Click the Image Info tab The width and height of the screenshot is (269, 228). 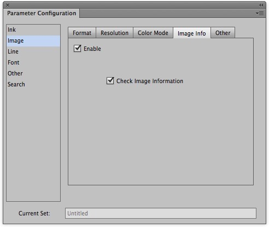coord(192,33)
